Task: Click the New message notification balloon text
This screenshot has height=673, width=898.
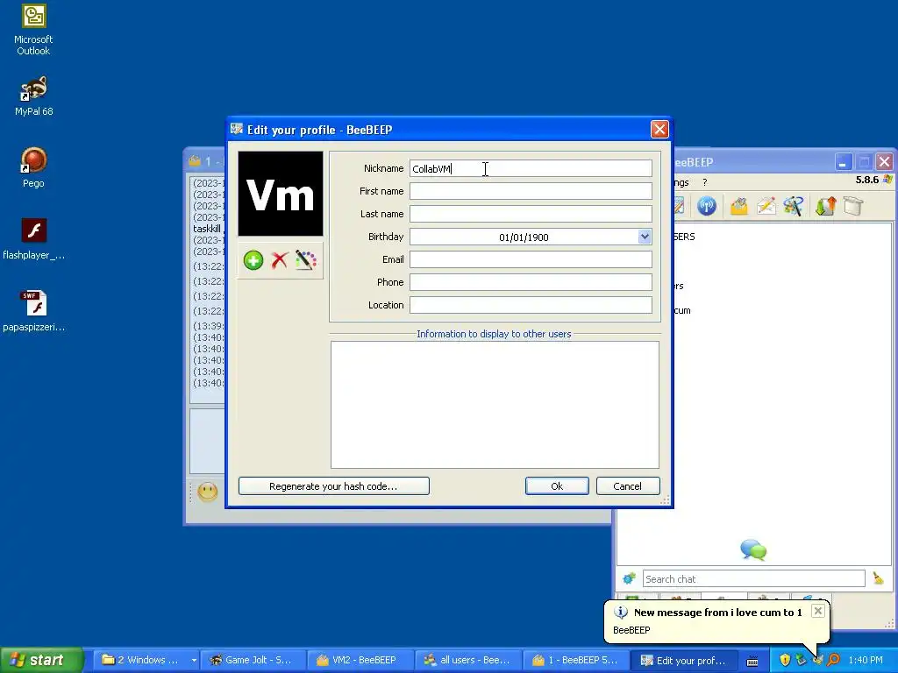Action: (717, 613)
